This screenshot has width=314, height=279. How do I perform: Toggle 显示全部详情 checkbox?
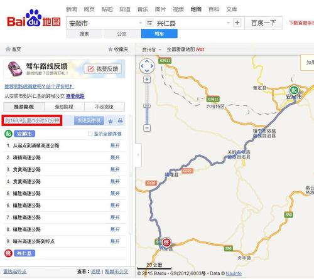point(90,134)
